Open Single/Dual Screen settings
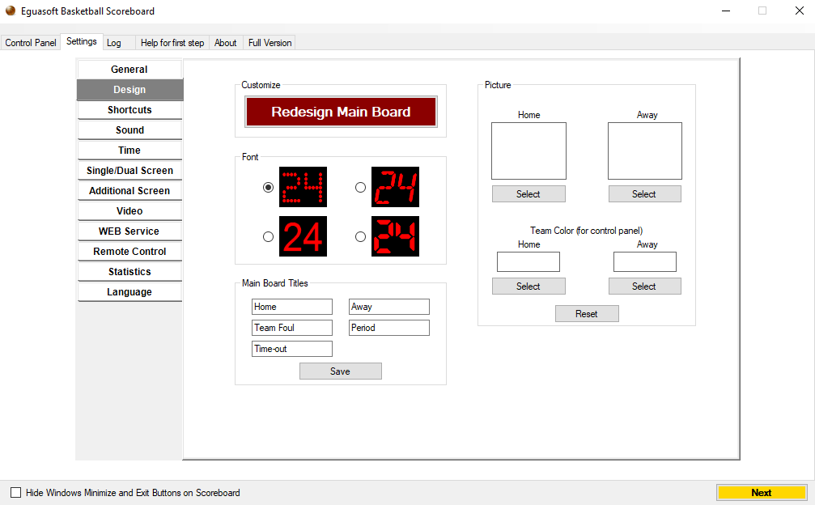Image resolution: width=815 pixels, height=505 pixels. pyautogui.click(x=129, y=171)
